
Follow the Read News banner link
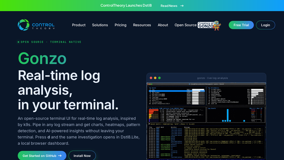click(x=169, y=6)
